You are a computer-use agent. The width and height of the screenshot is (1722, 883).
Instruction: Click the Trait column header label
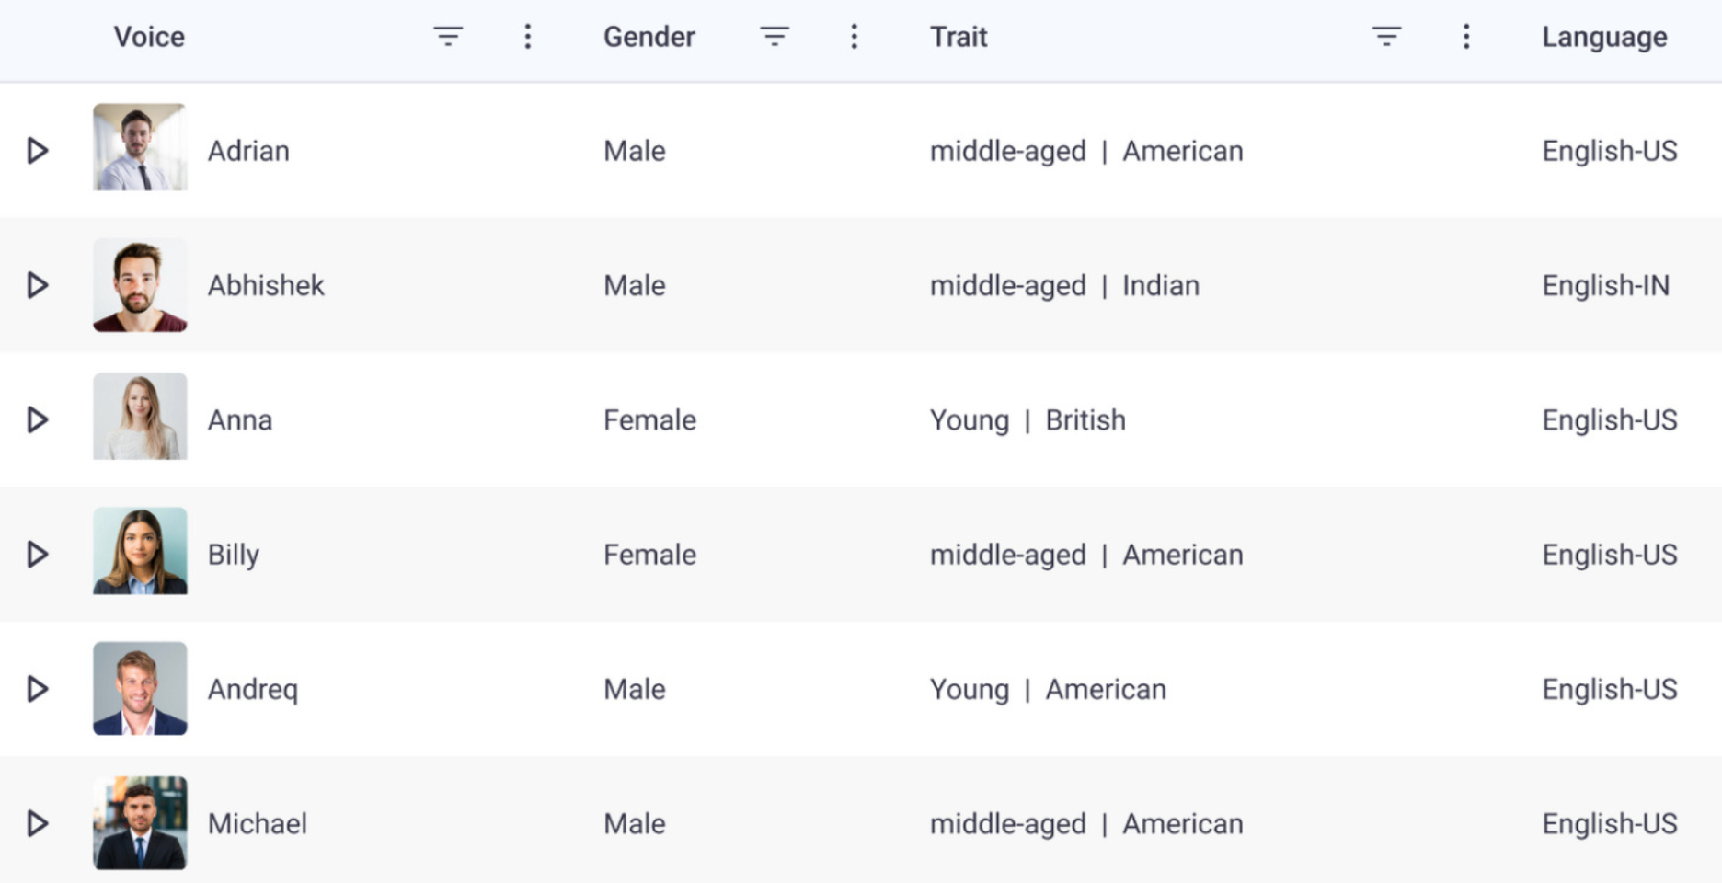point(958,37)
